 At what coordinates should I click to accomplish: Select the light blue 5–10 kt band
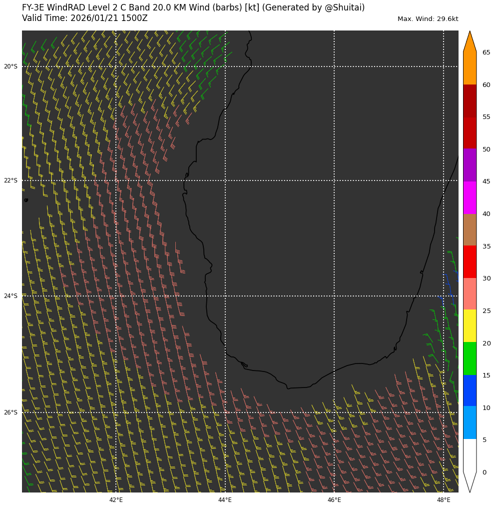tap(470, 422)
